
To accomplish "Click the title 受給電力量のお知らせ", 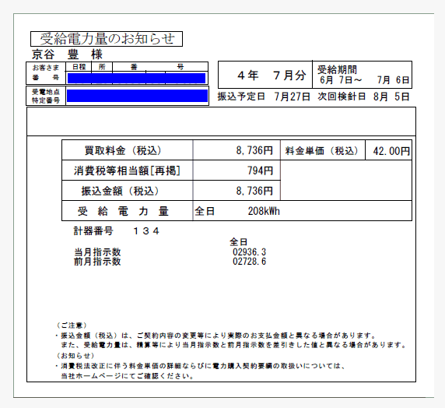I will 107,39.
